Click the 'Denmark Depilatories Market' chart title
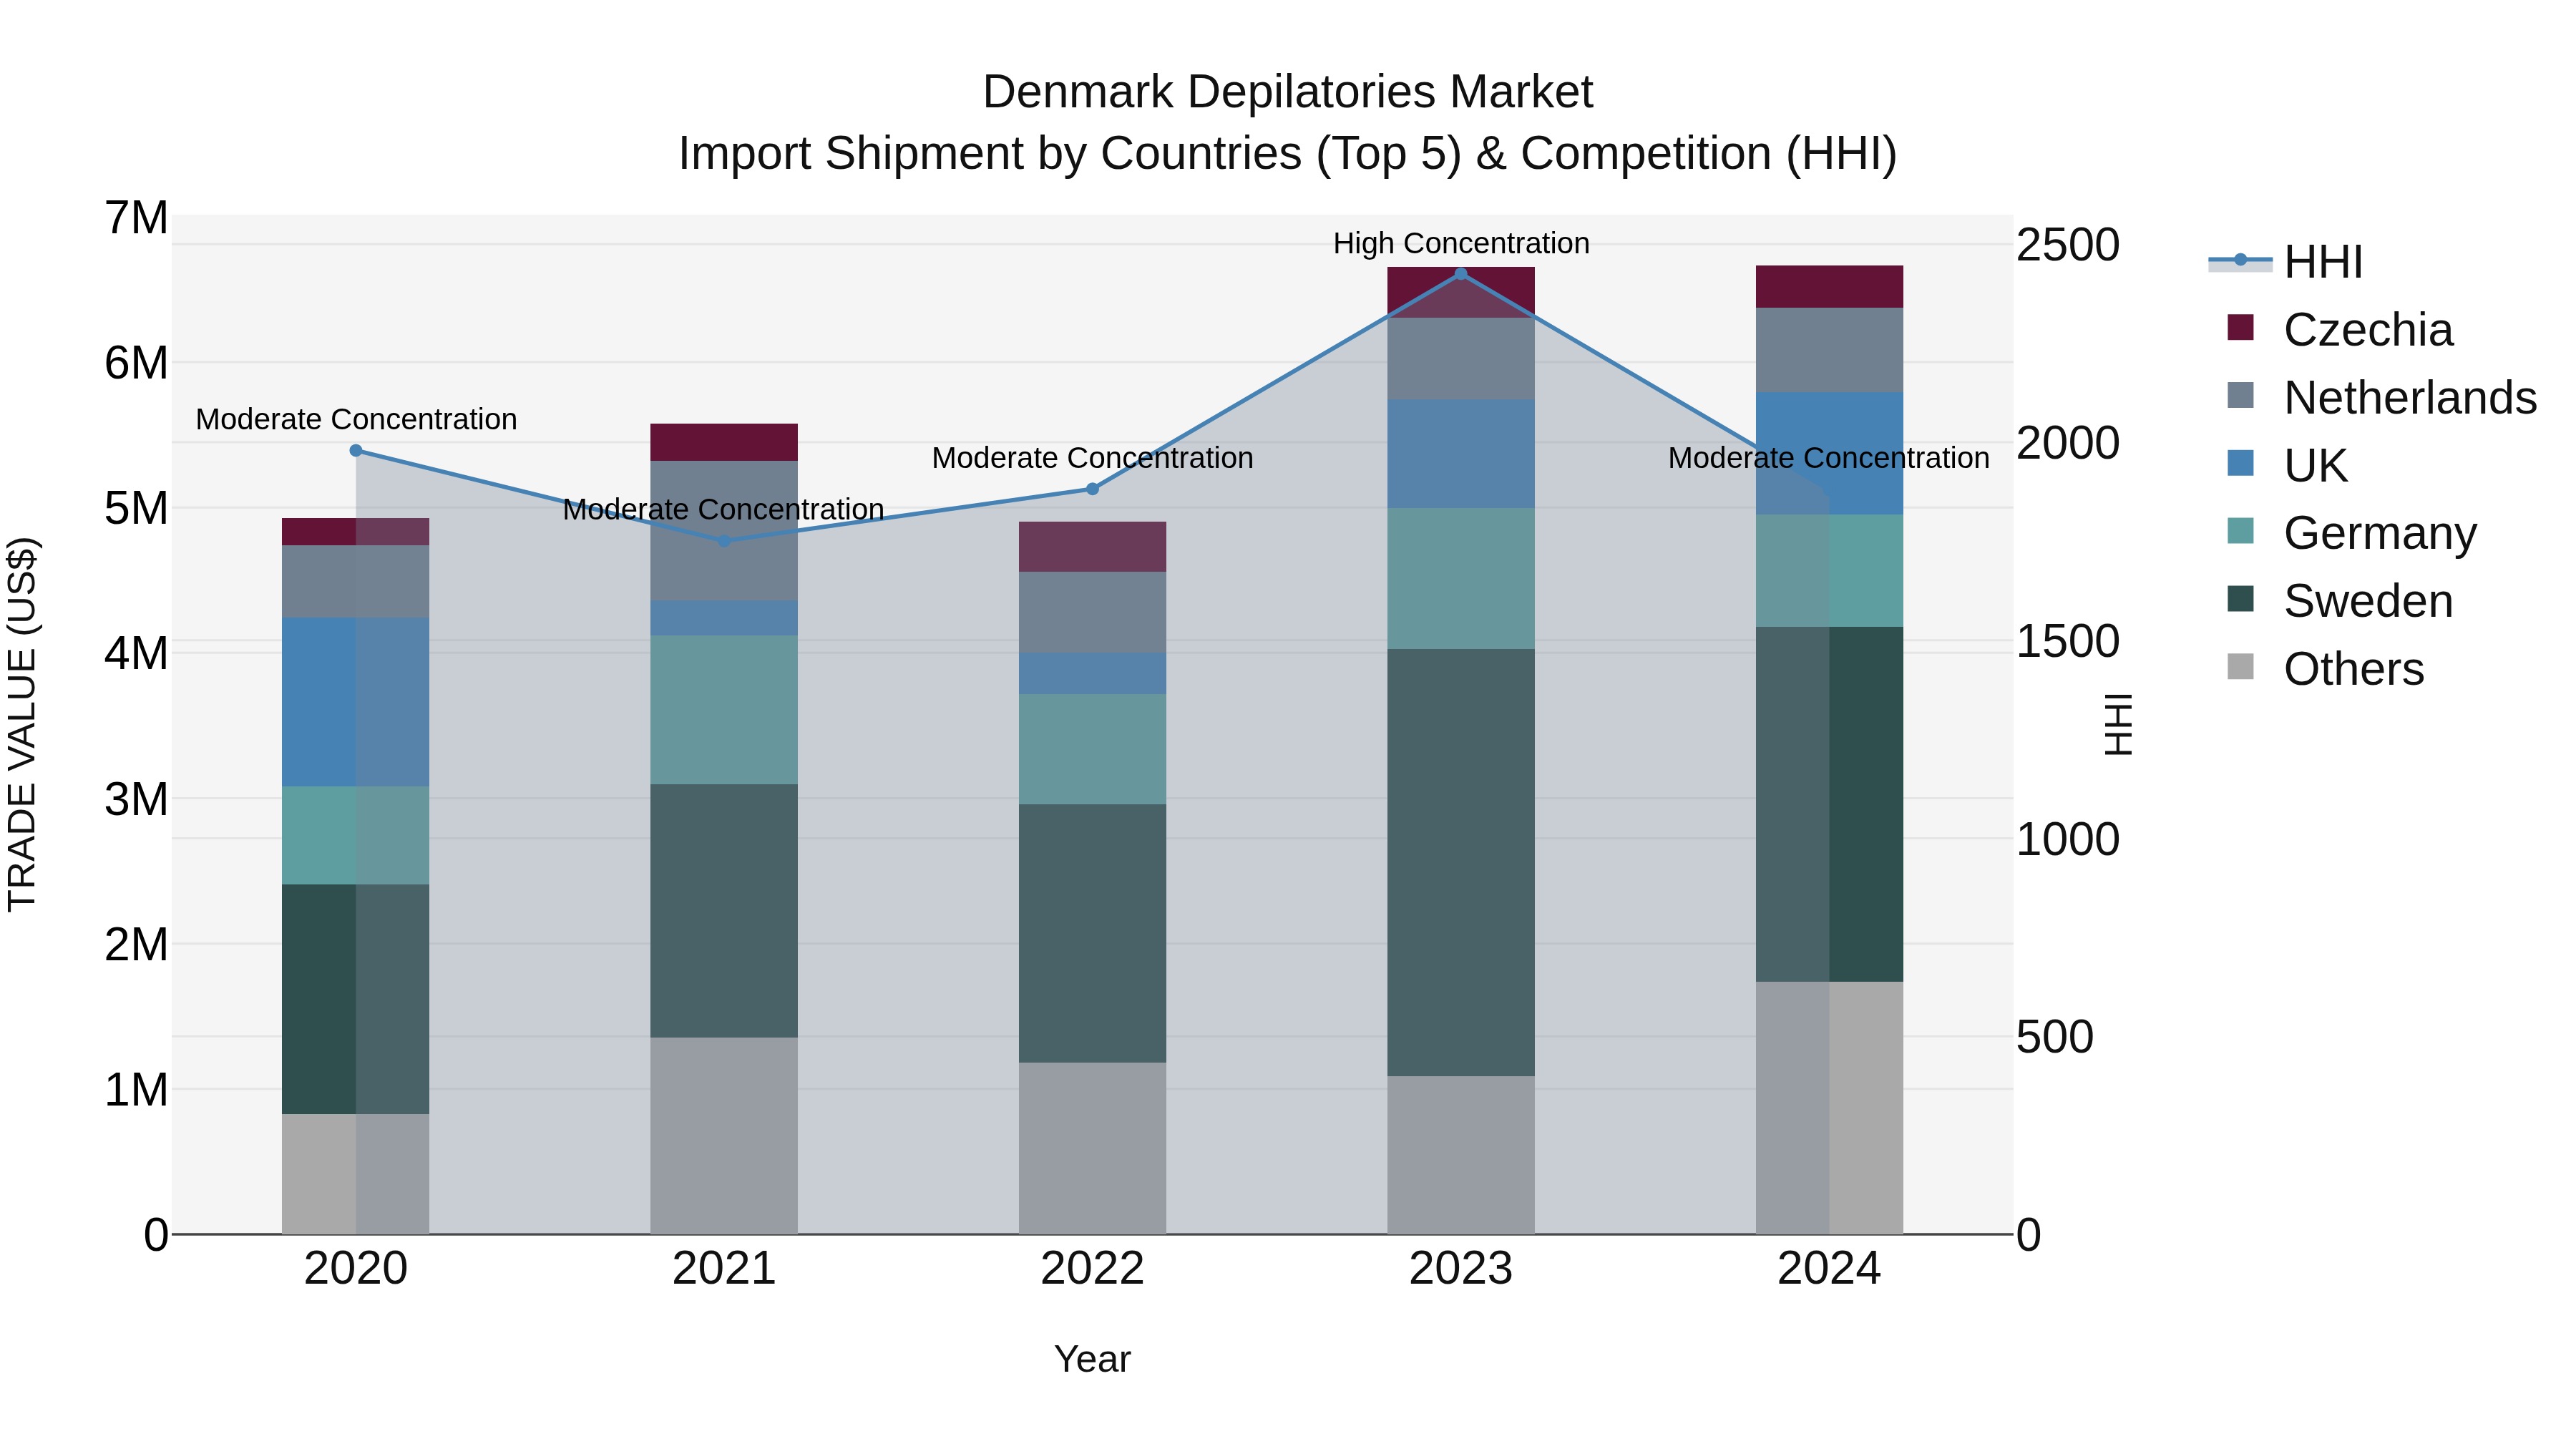The width and height of the screenshot is (2576, 1449). coord(1288,92)
